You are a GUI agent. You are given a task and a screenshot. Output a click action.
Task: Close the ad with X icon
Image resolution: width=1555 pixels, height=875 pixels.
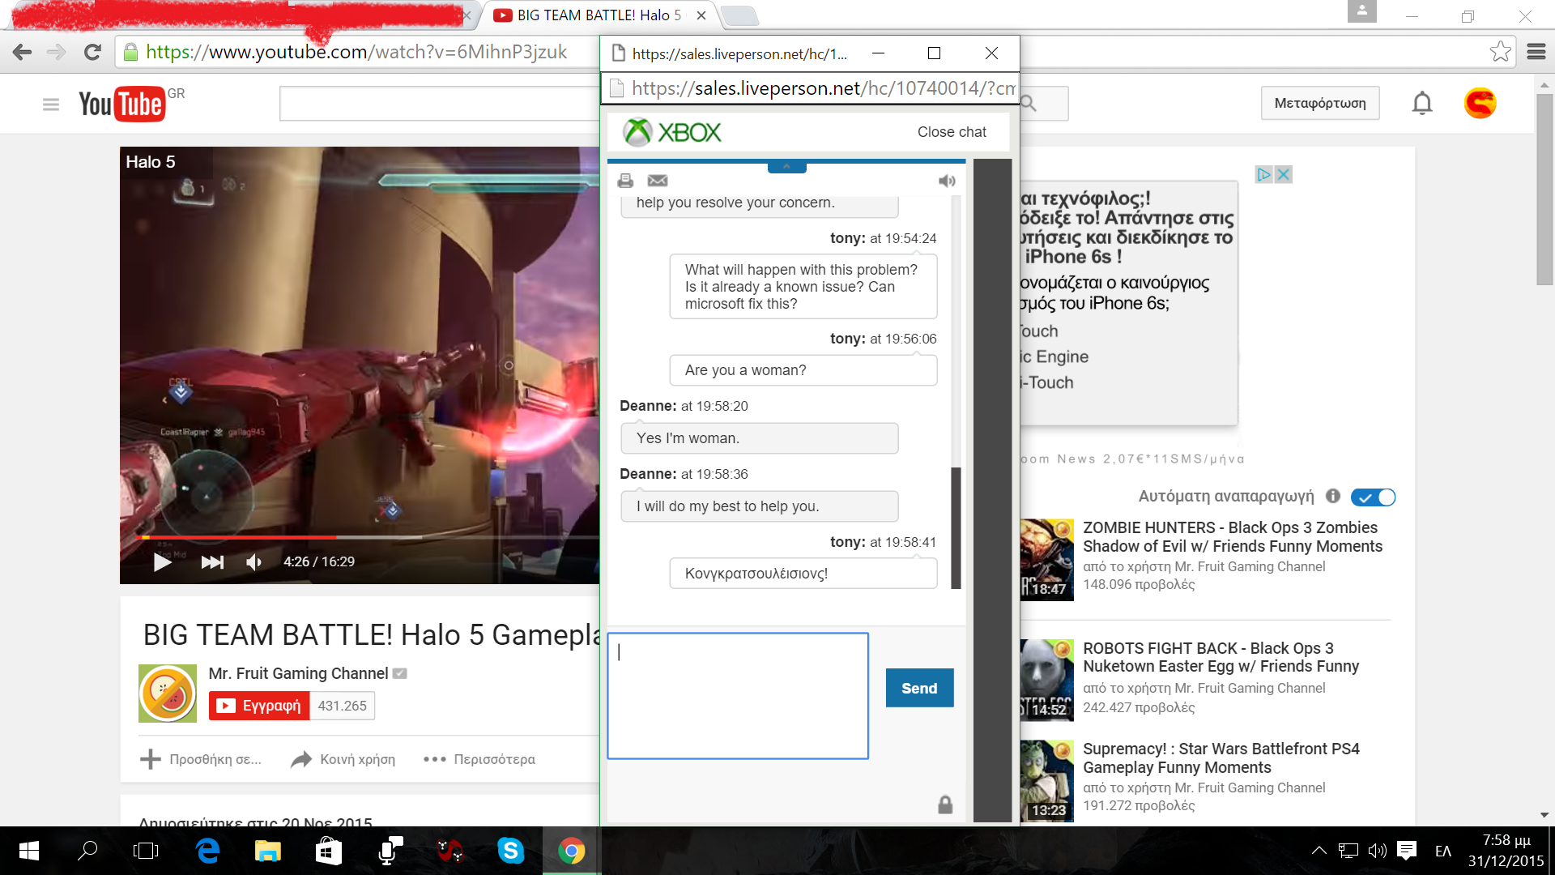coord(1283,174)
